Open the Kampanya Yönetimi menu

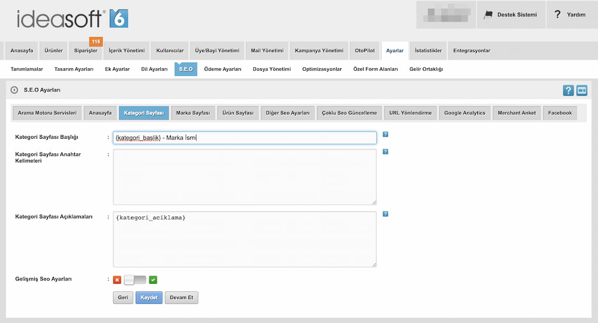(319, 50)
